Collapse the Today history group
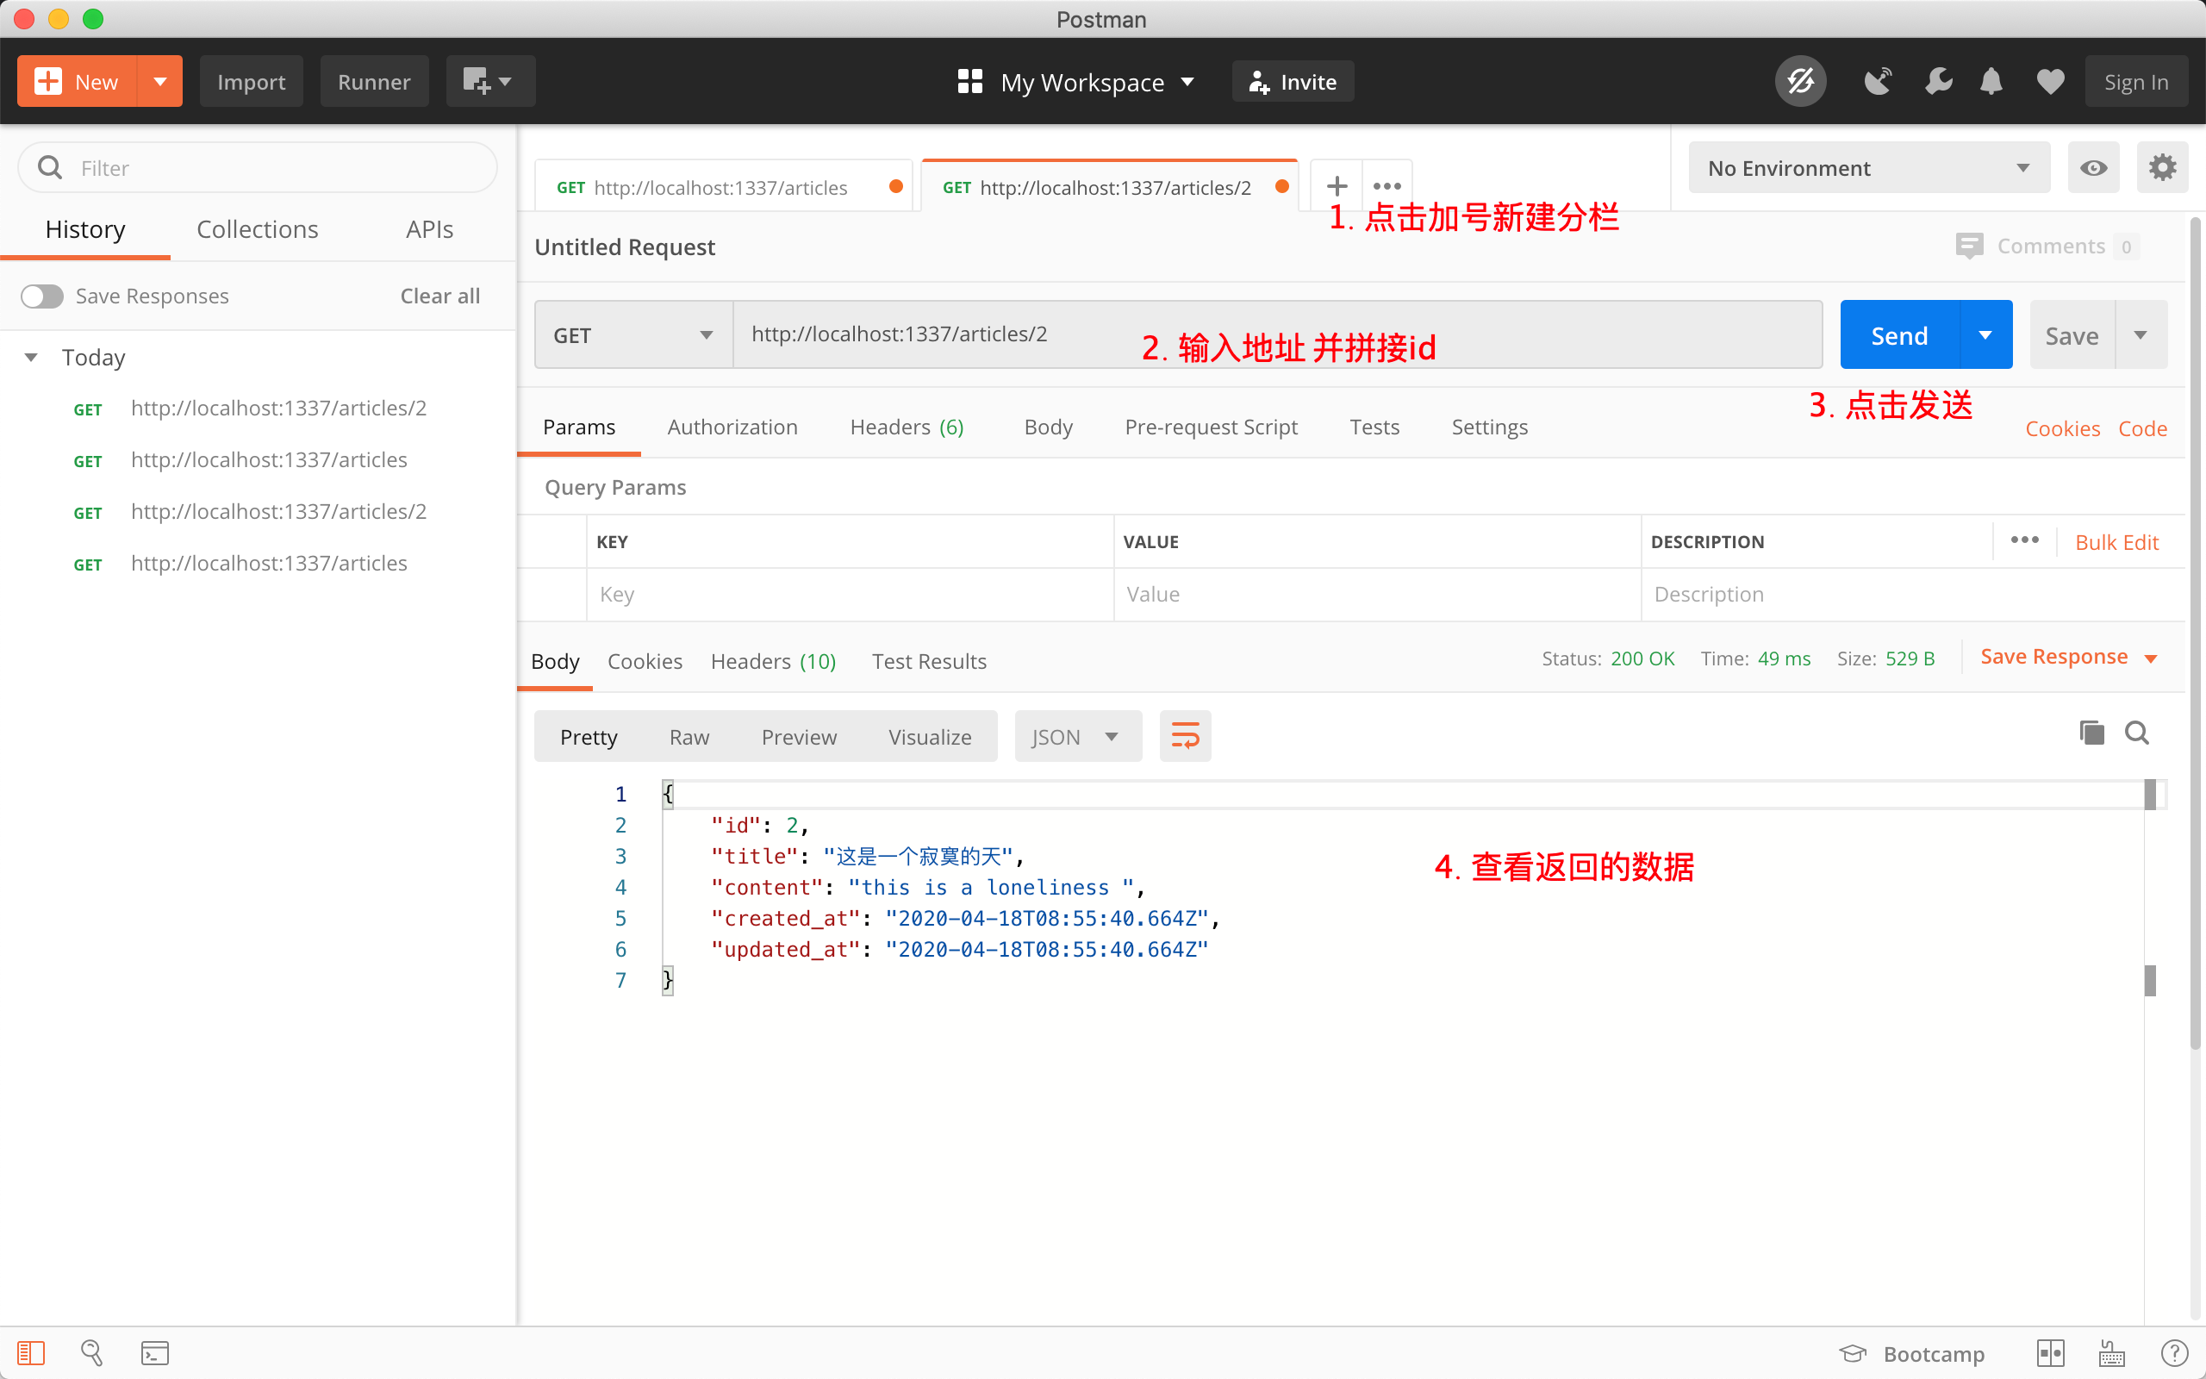This screenshot has height=1379, width=2206. click(31, 358)
